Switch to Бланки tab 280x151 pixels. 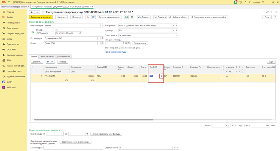(34, 56)
